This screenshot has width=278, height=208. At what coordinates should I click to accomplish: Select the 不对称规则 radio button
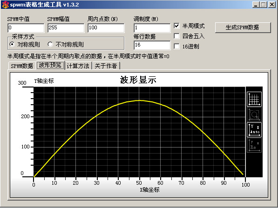(x=50, y=44)
